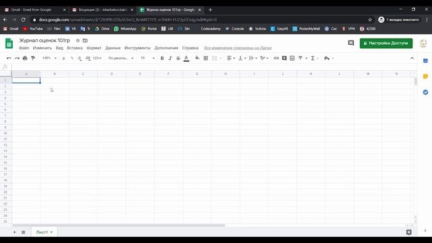Click the Explore button at bottom right
The width and height of the screenshot is (432, 243).
pos(409,232)
